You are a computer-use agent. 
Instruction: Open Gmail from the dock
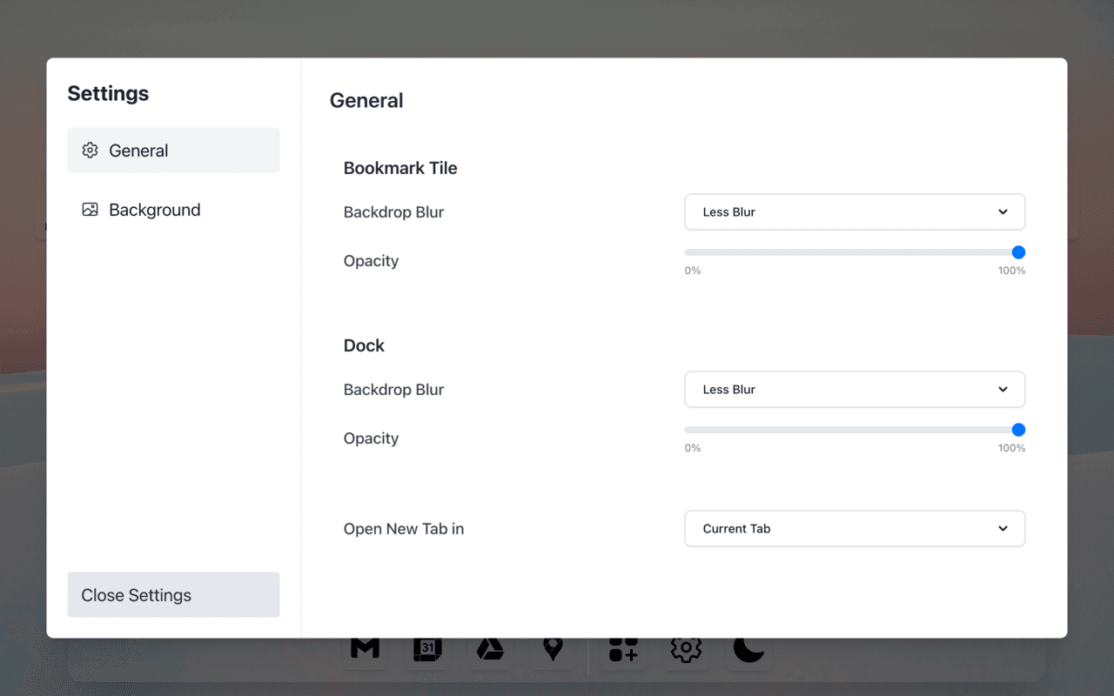[x=364, y=649]
